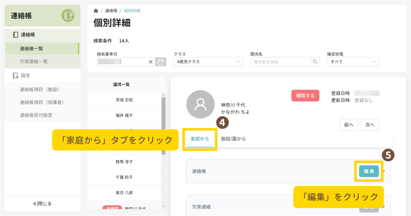Collapse sidebar with 閉じる
The image size is (411, 216).
[x=42, y=203]
